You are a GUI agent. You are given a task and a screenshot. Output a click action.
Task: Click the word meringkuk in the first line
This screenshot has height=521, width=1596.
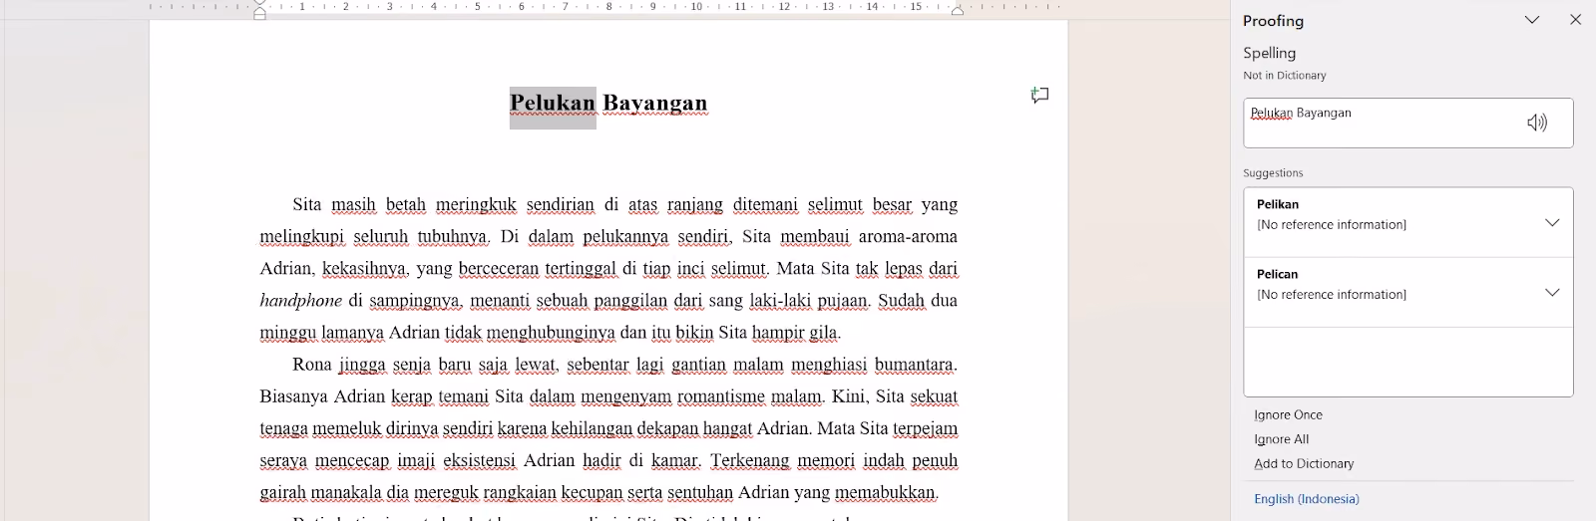coord(476,205)
